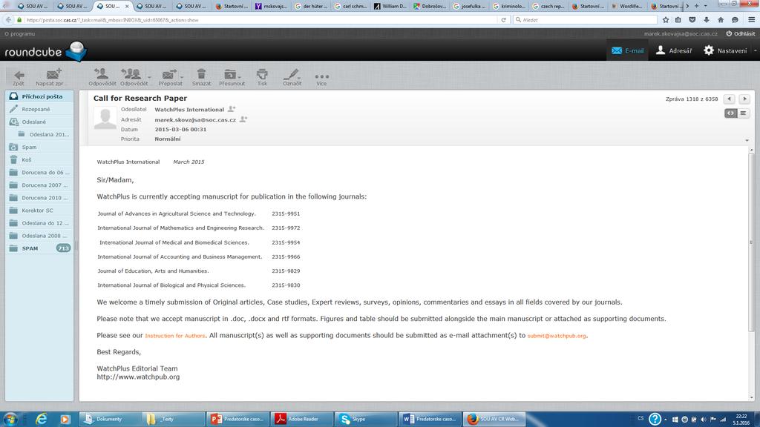Open Internet Explorer from the taskbar
This screenshot has width=760, height=427.
point(42,419)
